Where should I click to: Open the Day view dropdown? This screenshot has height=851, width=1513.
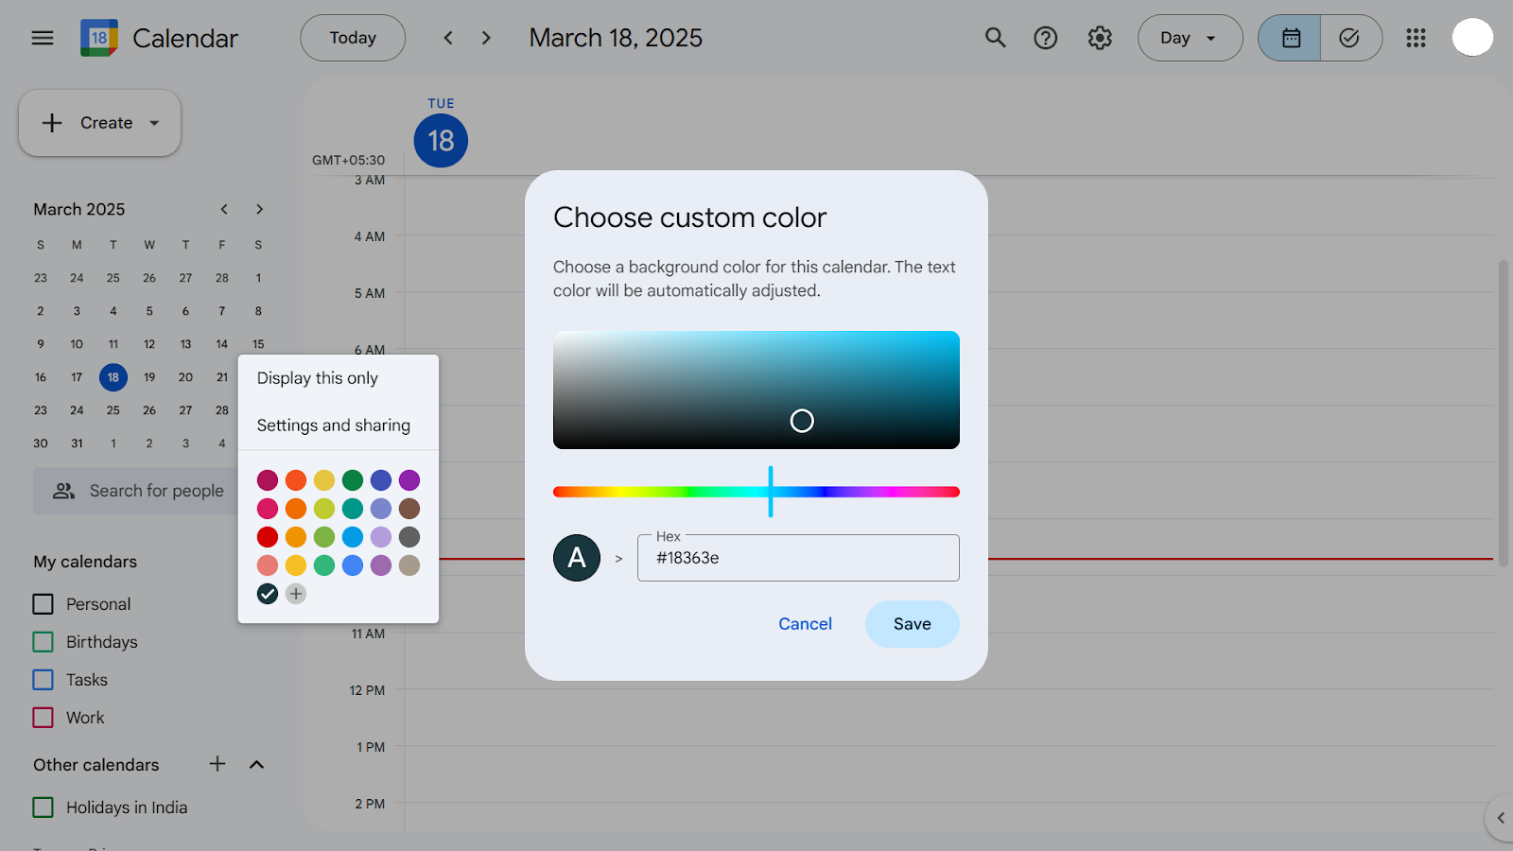(x=1189, y=38)
